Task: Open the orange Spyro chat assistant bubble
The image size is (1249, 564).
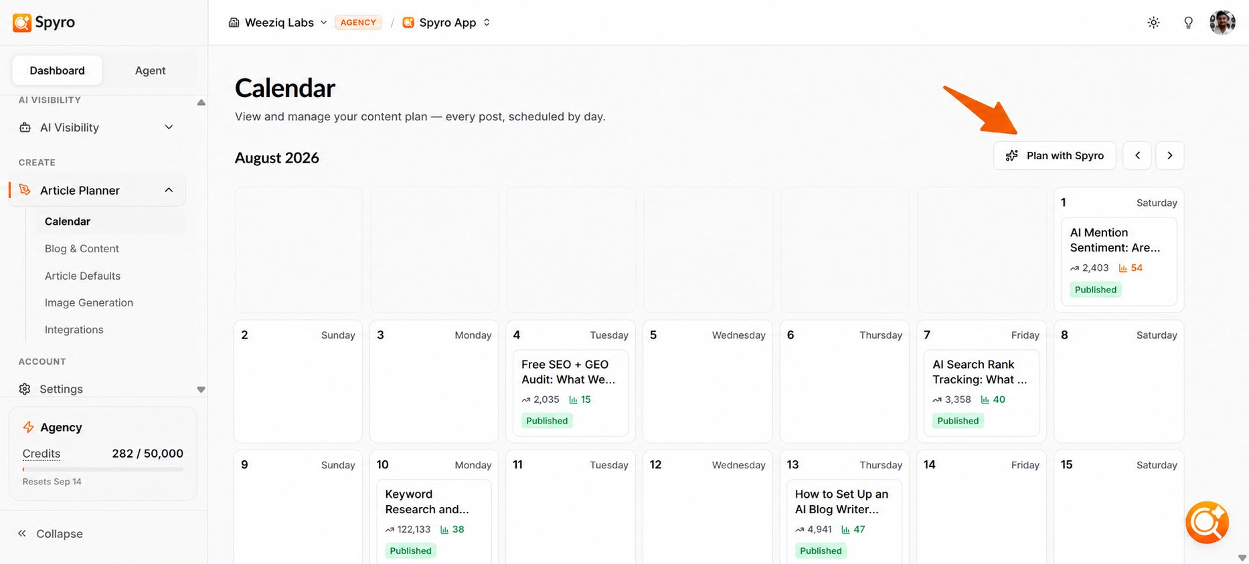Action: point(1207,523)
